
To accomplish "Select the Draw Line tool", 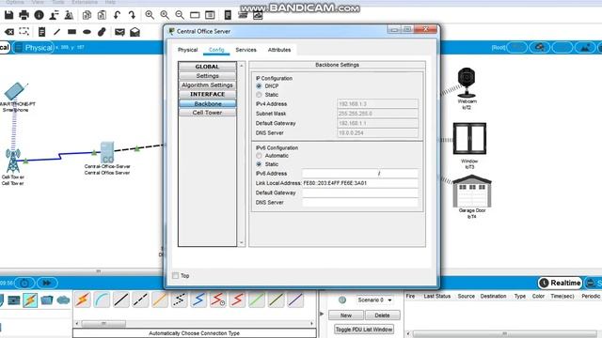I will click(56, 32).
